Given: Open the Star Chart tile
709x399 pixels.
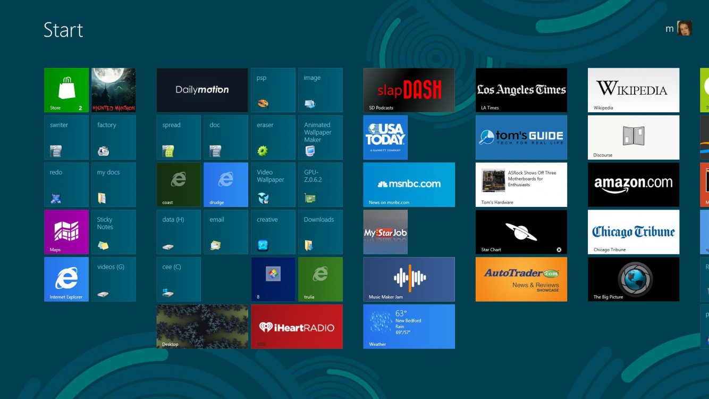Looking at the screenshot, I should (521, 232).
